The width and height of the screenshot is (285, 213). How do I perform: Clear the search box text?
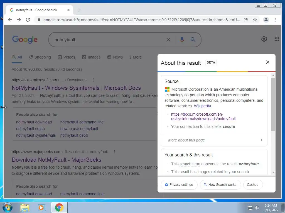(168, 40)
